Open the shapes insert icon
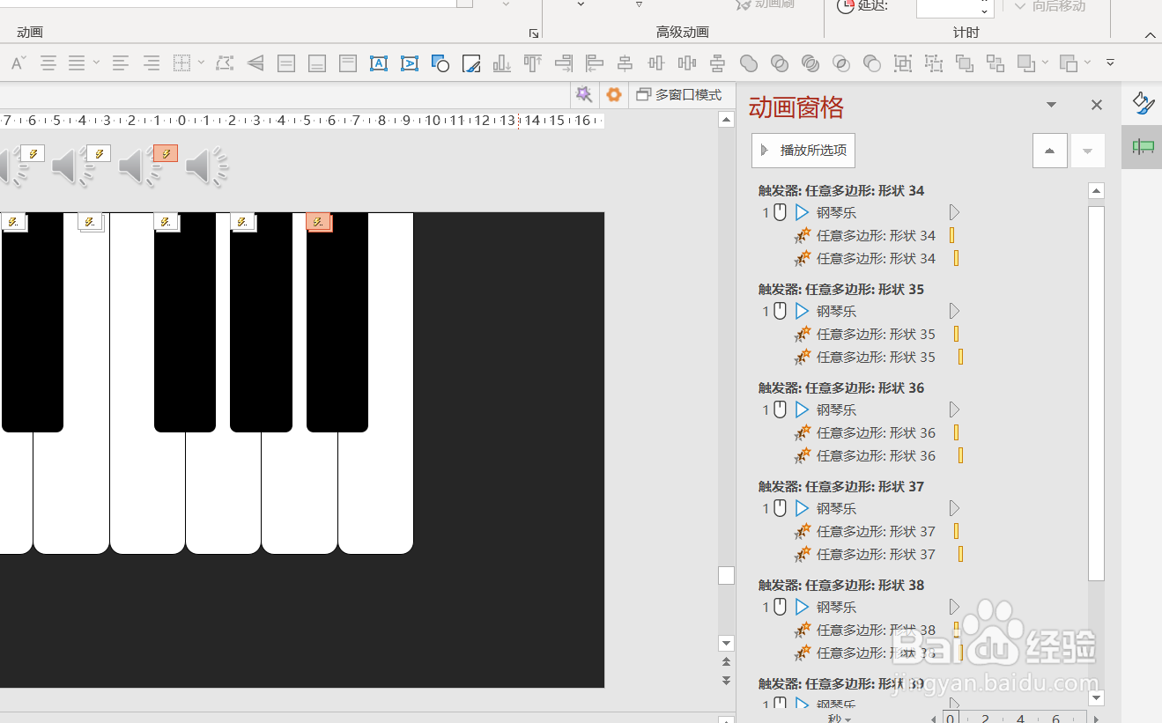The width and height of the screenshot is (1162, 723). coord(440,63)
